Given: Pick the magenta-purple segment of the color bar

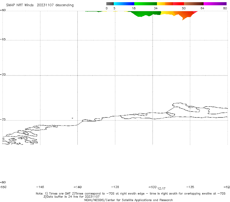Looking at the screenshot, I should click(215, 4).
